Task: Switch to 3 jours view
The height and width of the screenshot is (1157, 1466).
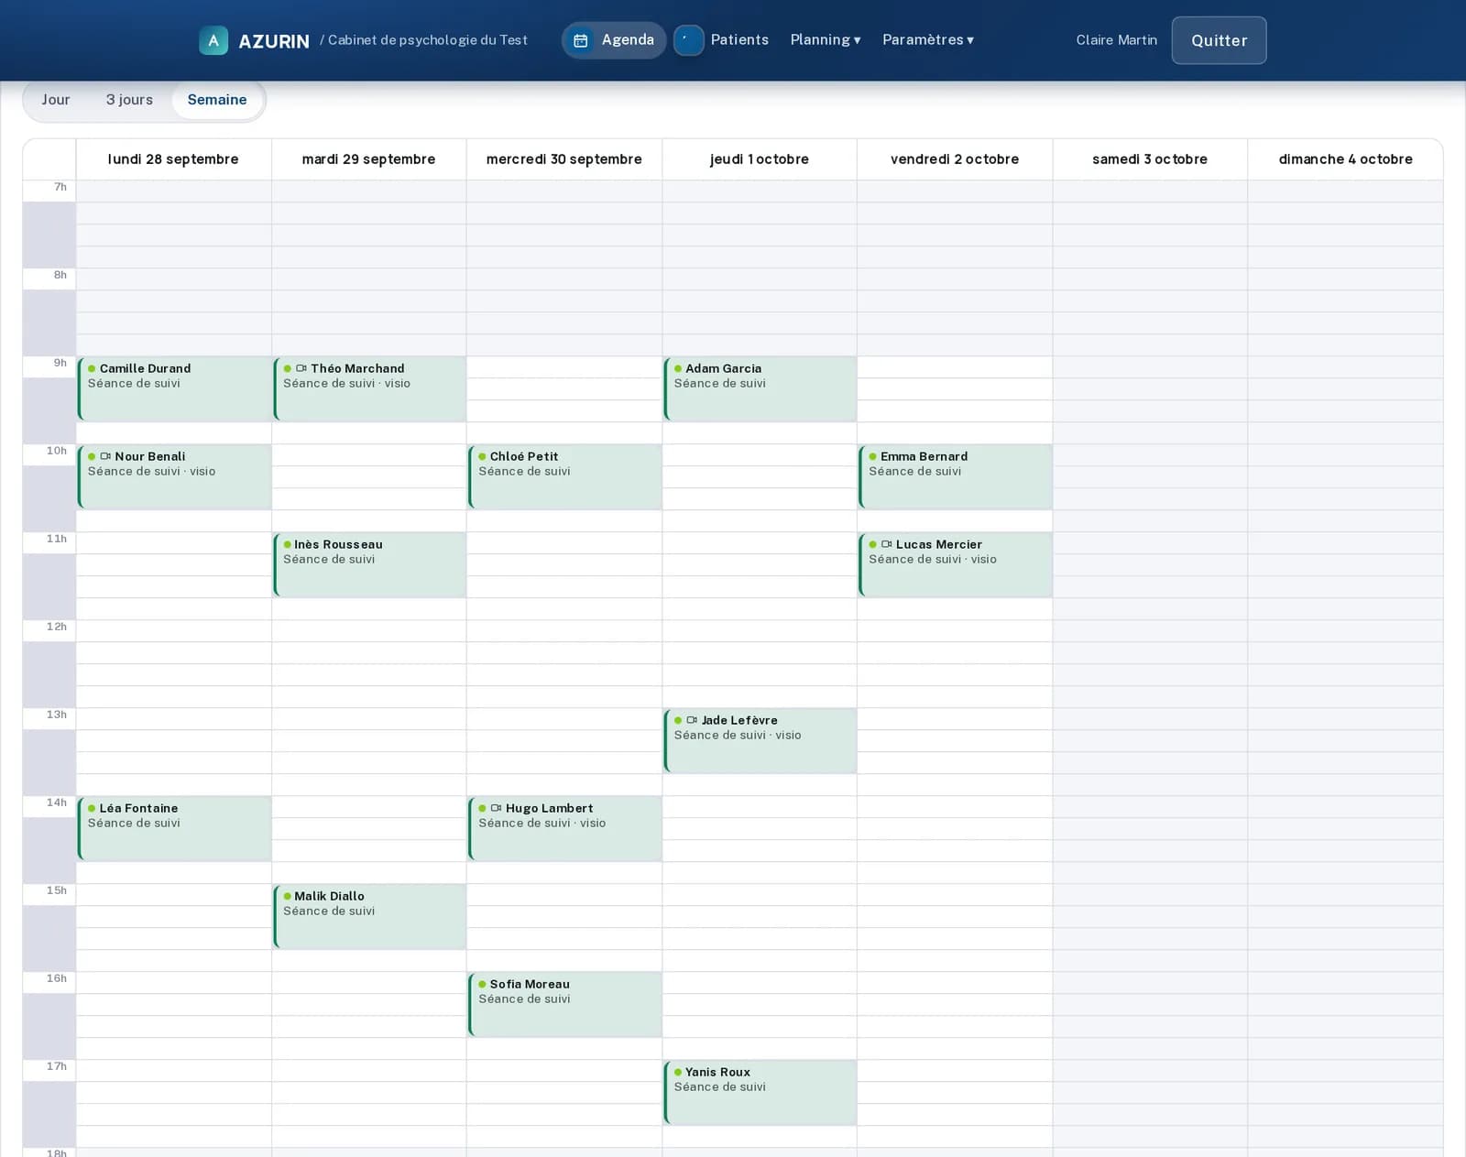Action: [129, 100]
